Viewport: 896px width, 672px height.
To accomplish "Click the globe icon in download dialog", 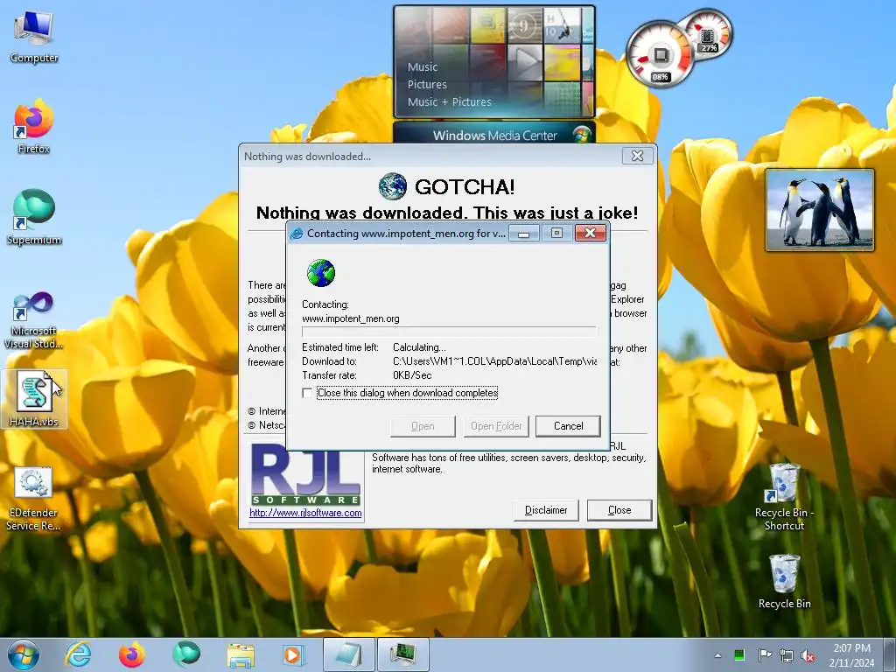I will (x=321, y=273).
